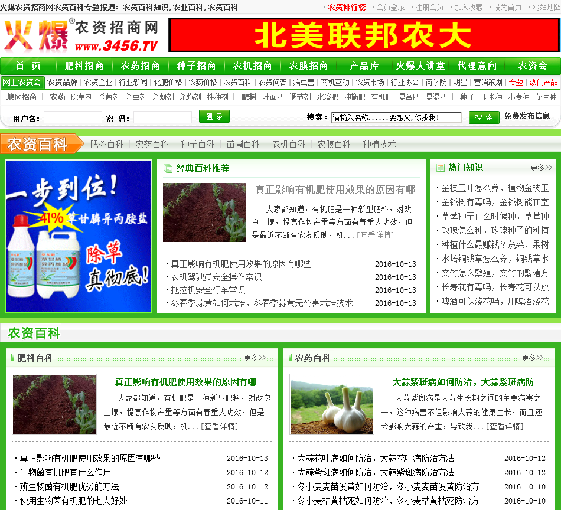Open 首页 in the main navigation
Viewport: 561px width, 510px height.
pyautogui.click(x=28, y=66)
